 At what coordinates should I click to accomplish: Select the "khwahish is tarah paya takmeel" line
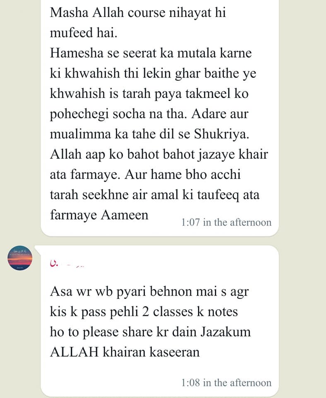[149, 94]
